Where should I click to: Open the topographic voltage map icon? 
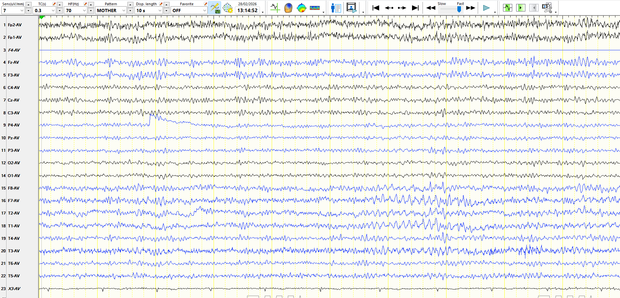pos(301,8)
